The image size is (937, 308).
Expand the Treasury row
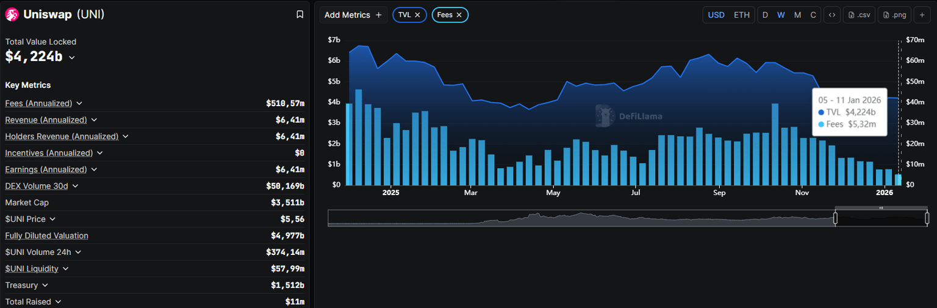click(x=45, y=285)
